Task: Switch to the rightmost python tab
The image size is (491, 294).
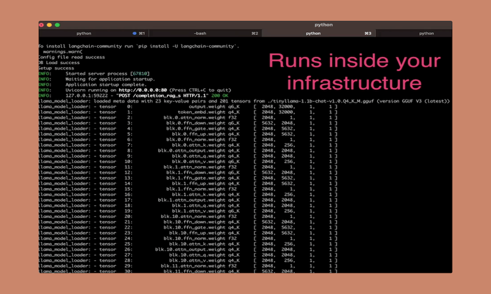Action: click(426, 33)
